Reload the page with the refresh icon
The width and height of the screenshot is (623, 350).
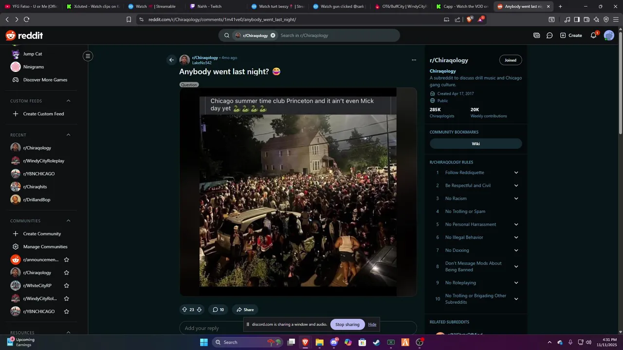(26, 19)
